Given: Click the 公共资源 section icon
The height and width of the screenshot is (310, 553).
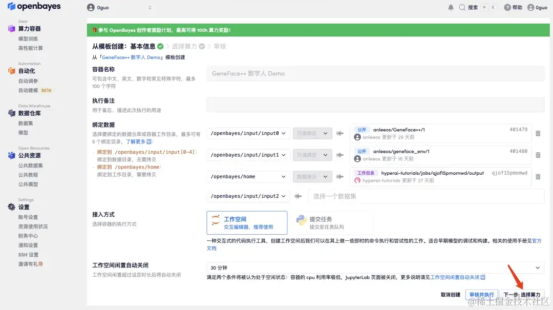Looking at the screenshot, I should (12, 155).
